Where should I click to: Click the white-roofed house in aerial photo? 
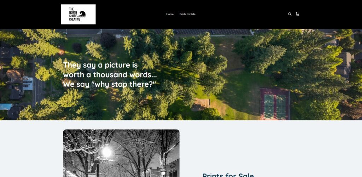(x=28, y=84)
